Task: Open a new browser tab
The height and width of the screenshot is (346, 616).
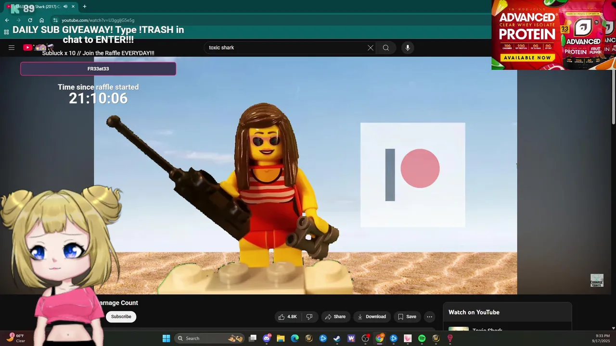Action: pyautogui.click(x=85, y=7)
